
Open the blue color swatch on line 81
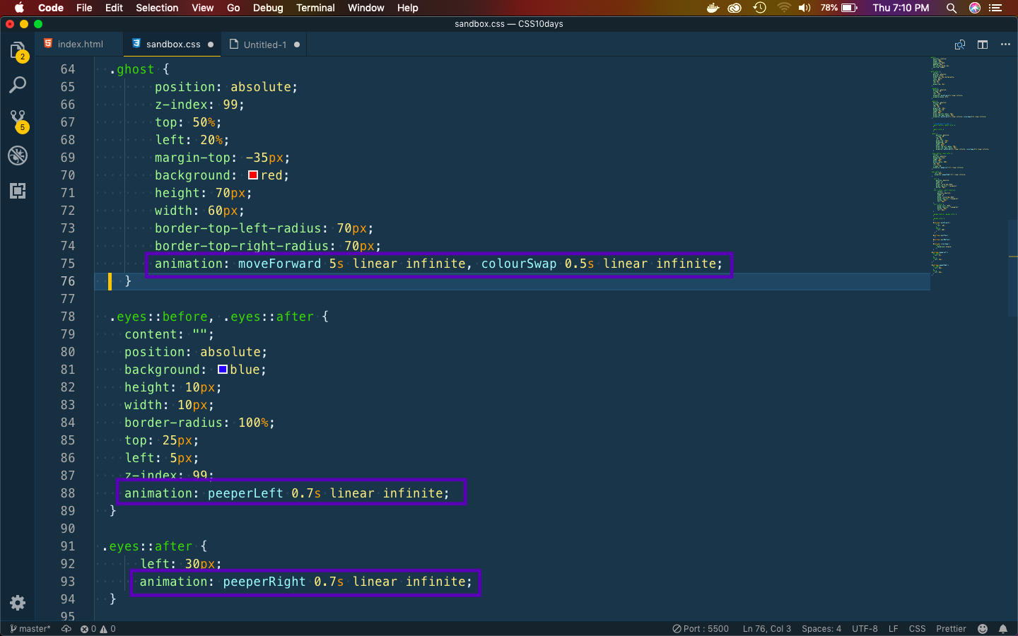pos(223,370)
